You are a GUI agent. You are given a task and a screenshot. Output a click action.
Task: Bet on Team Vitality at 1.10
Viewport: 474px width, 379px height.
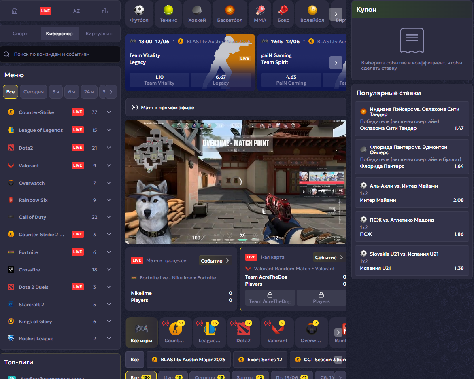pyautogui.click(x=159, y=80)
